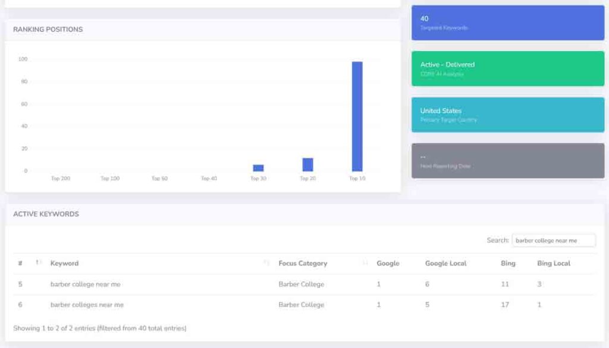Click the Top 20 bar in chart
Screen dimensions: 609x348
point(307,165)
